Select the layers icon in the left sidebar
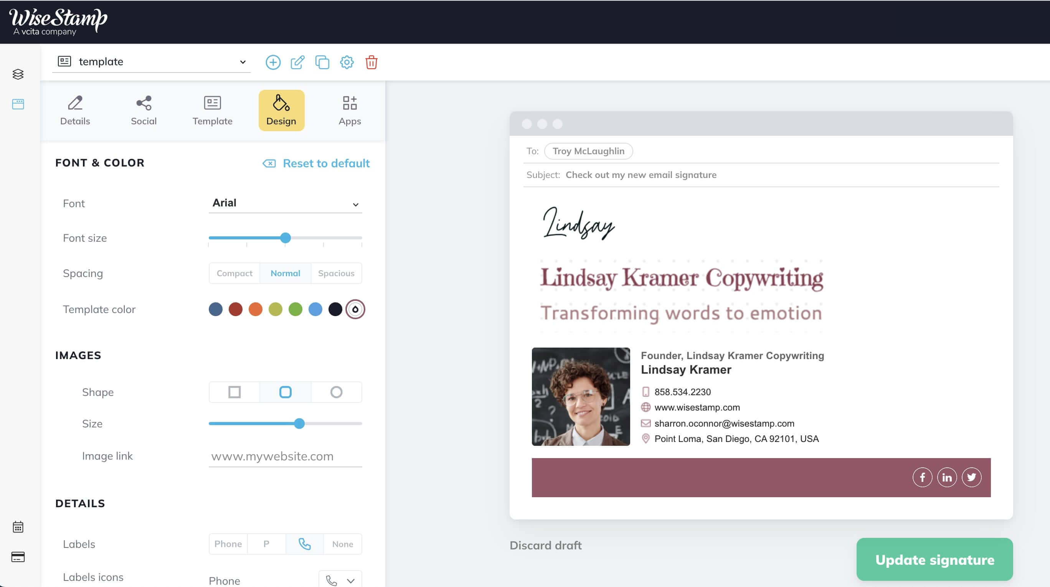The width and height of the screenshot is (1050, 587). click(x=18, y=74)
